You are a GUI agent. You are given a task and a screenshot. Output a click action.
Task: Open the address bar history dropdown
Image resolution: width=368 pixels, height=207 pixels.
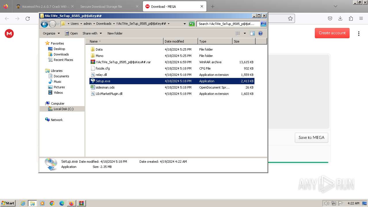185,24
